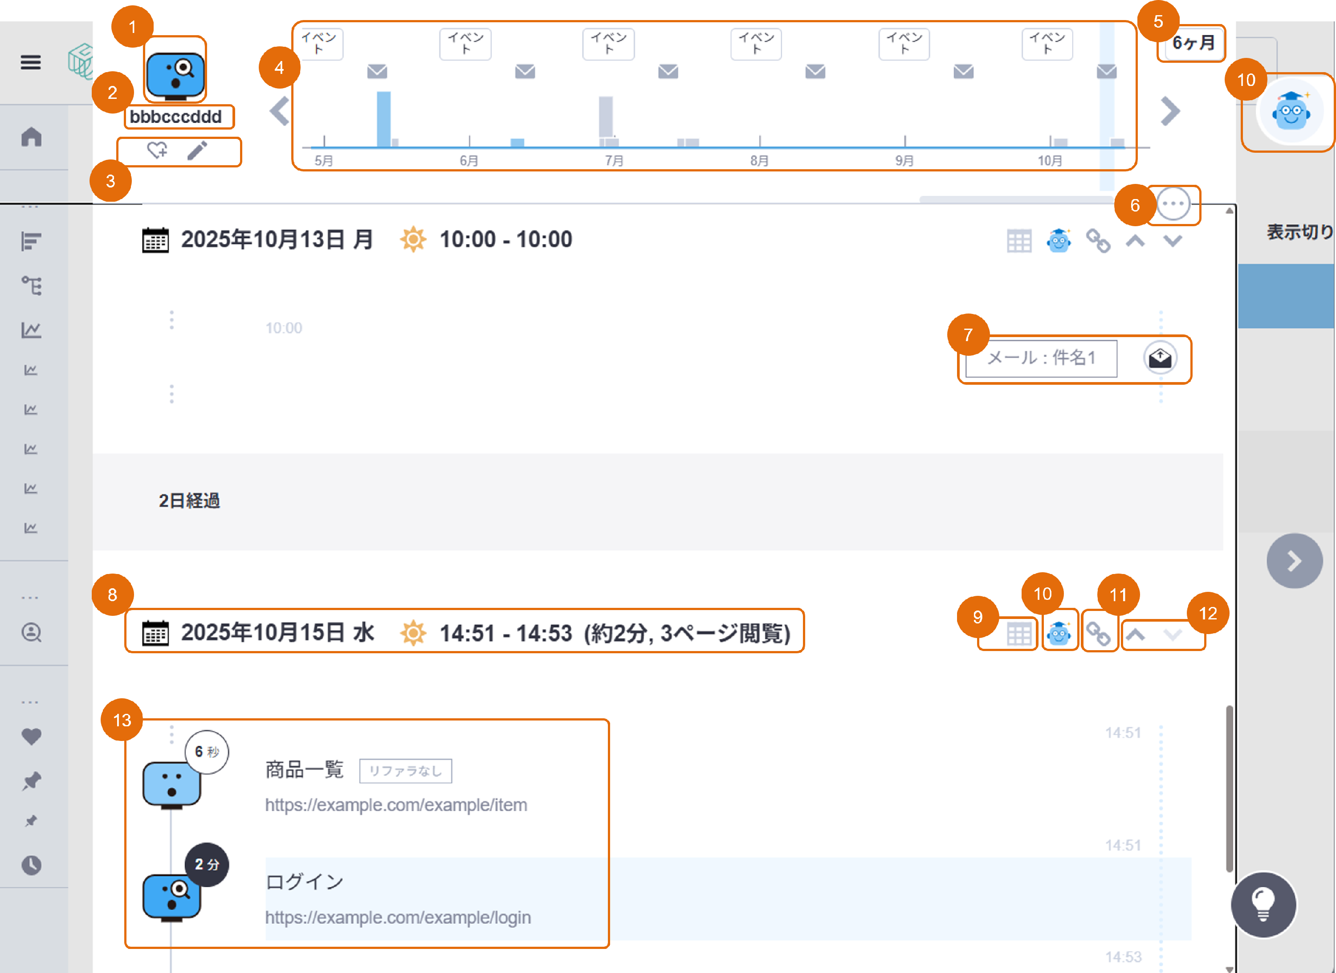1336x973 pixels.
Task: Collapse the October 13 session with the up chevron
Action: click(x=1135, y=240)
